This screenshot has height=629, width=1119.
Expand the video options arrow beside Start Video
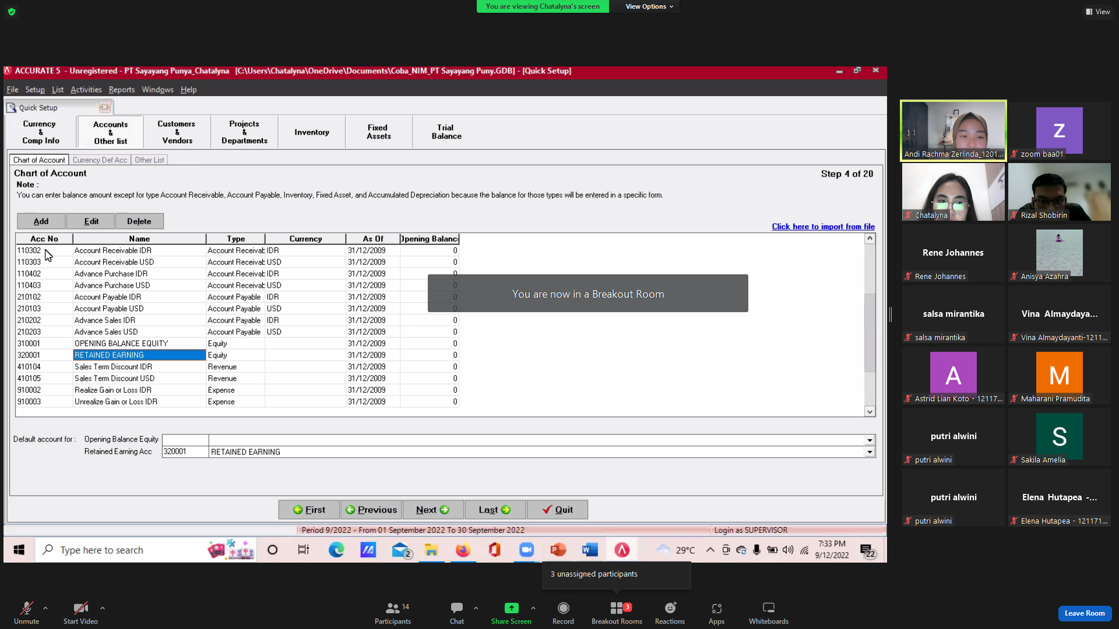pos(103,608)
